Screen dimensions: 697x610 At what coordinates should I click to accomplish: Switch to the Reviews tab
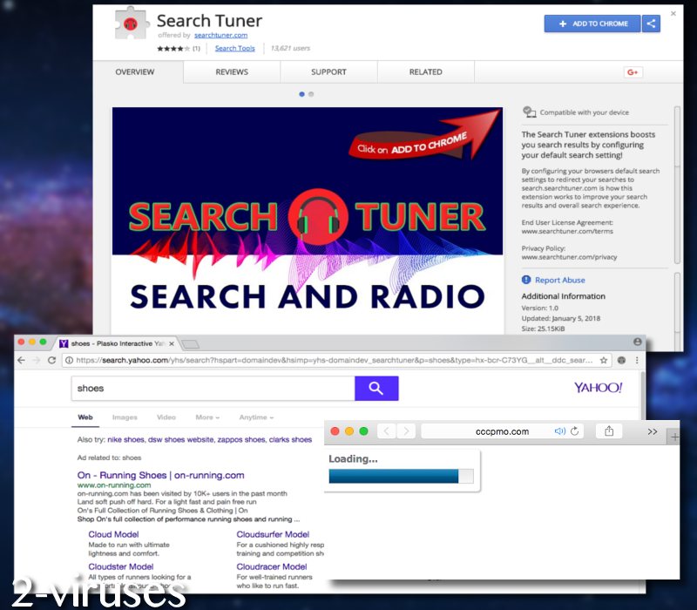(231, 71)
